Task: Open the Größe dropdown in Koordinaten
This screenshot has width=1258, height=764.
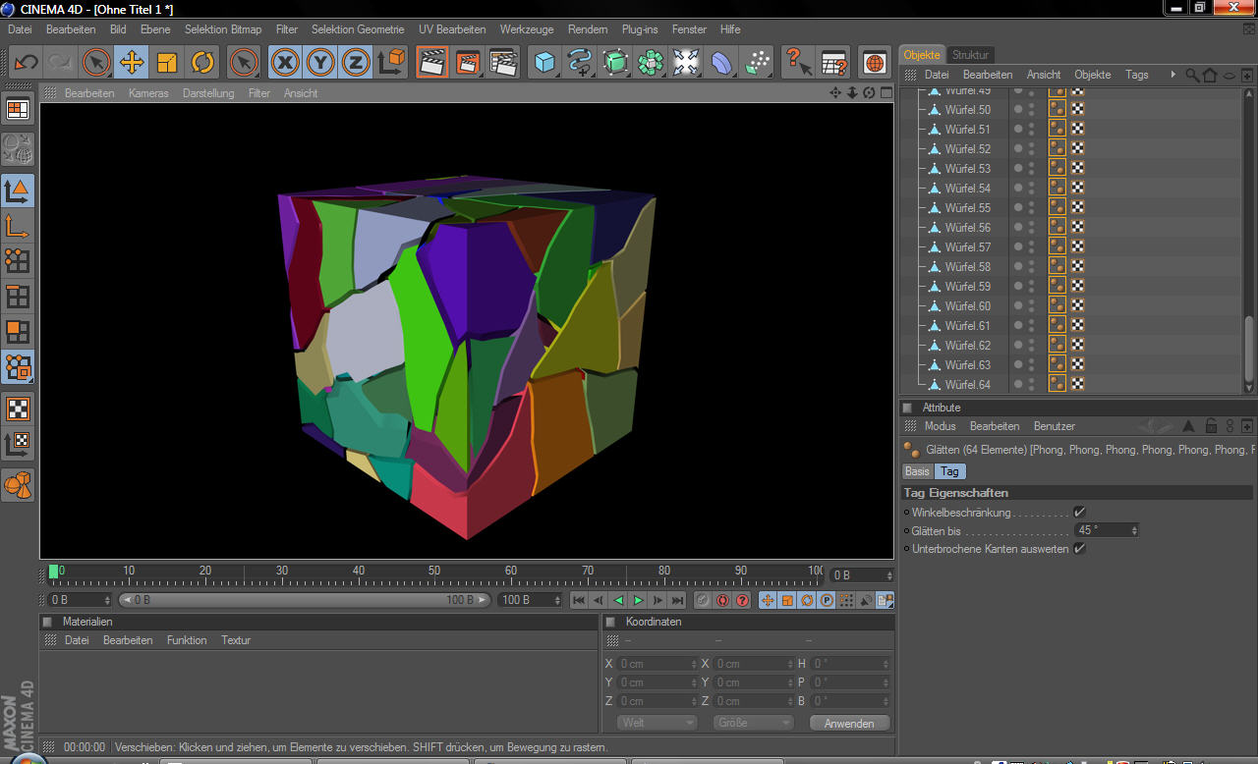Action: pos(754,723)
